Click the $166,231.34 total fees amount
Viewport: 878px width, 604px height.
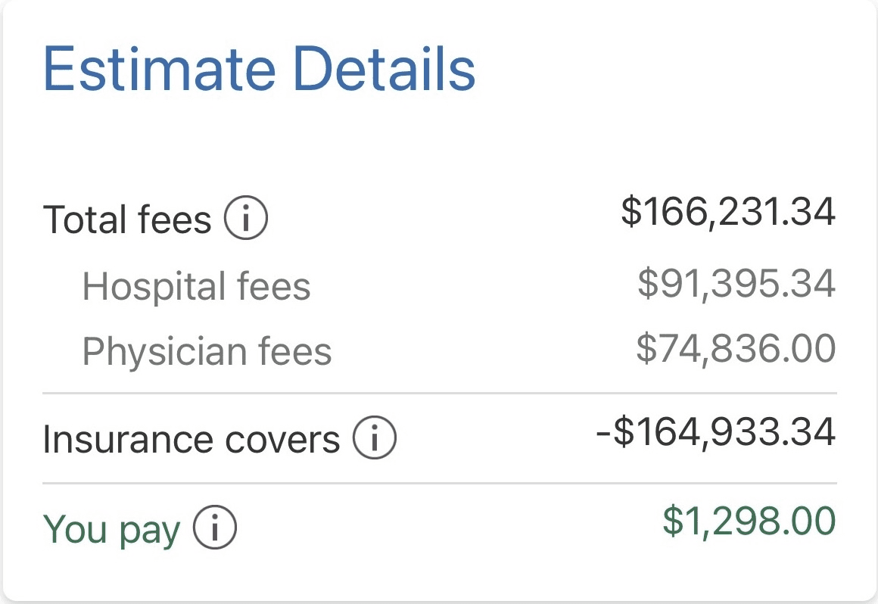[x=728, y=212]
